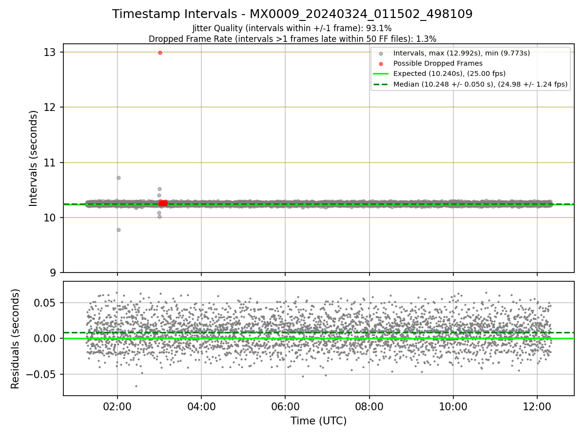Select the gray point near 10.7s above 02:00

[118, 178]
